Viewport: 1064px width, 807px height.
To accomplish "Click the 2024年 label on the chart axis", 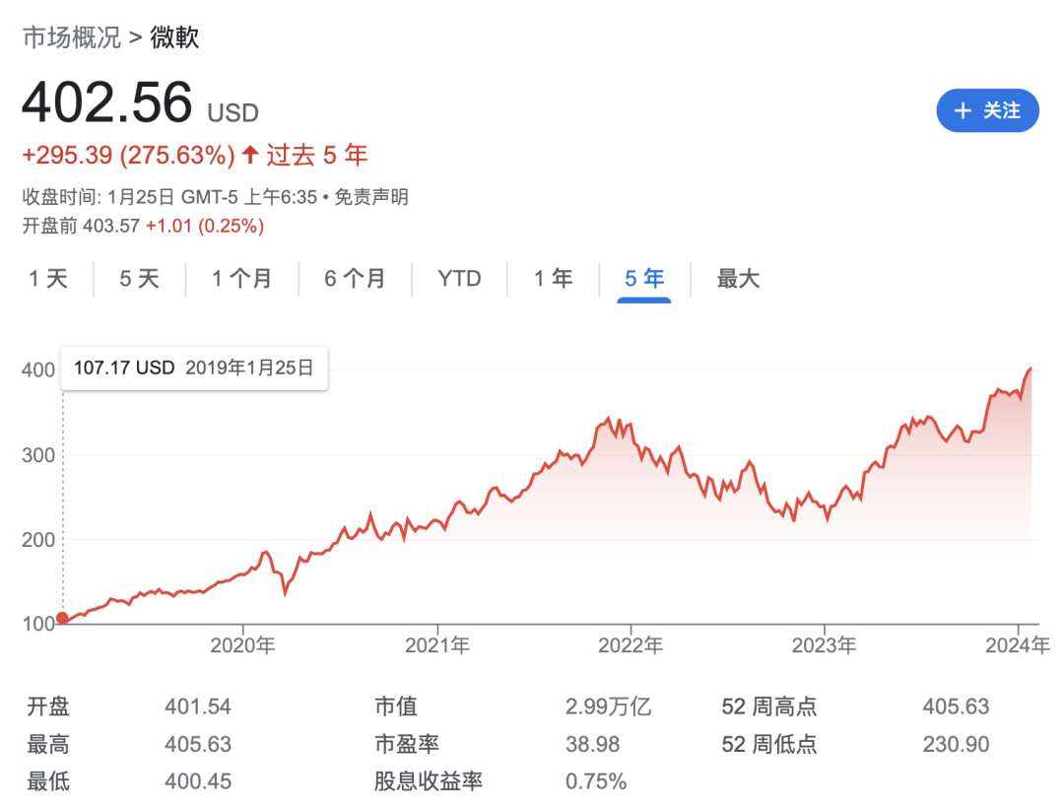I will 1017,644.
